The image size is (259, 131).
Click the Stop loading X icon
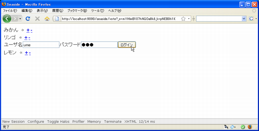click(37, 19)
